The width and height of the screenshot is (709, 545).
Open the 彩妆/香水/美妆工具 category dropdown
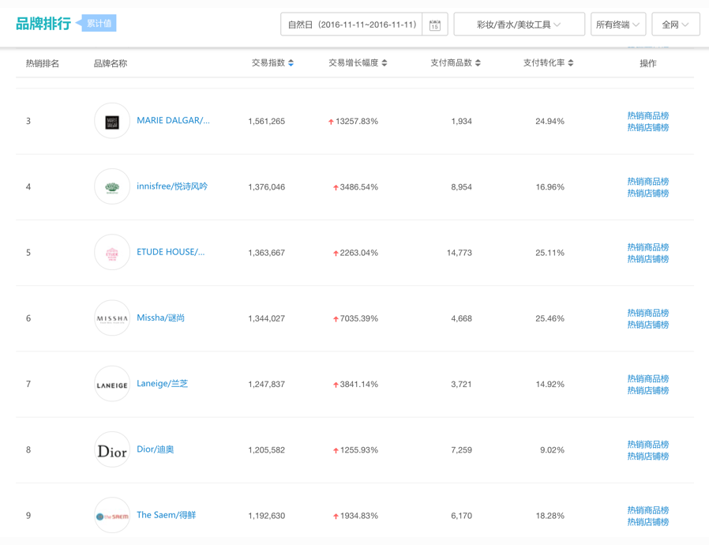click(519, 24)
